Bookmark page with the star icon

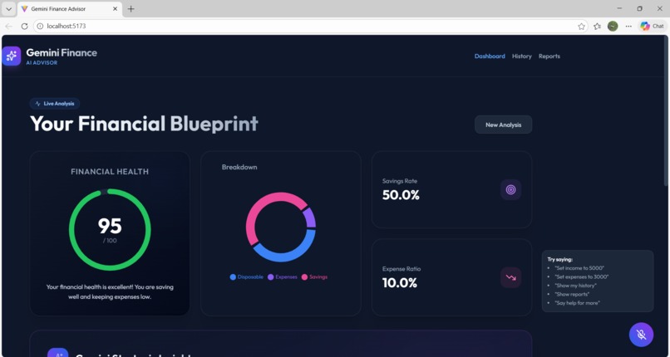click(x=581, y=27)
